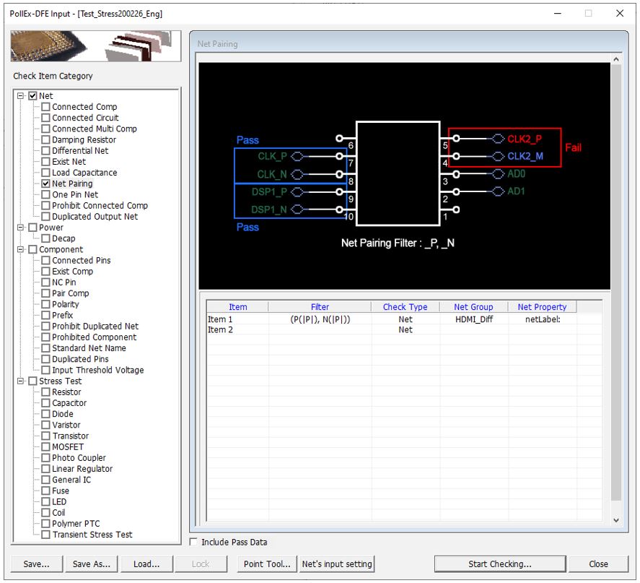Toggle Include Pass Data checkbox

point(193,542)
